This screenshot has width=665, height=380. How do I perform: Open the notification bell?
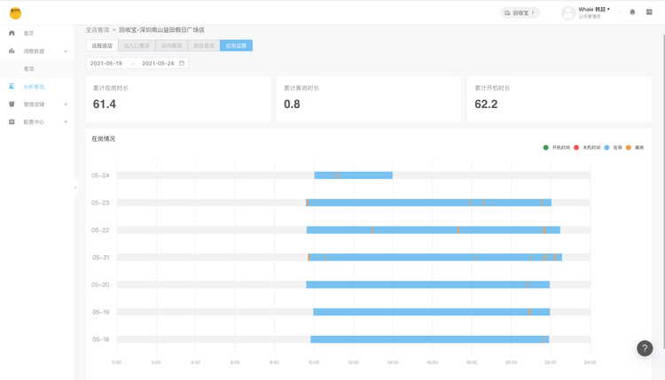click(632, 12)
